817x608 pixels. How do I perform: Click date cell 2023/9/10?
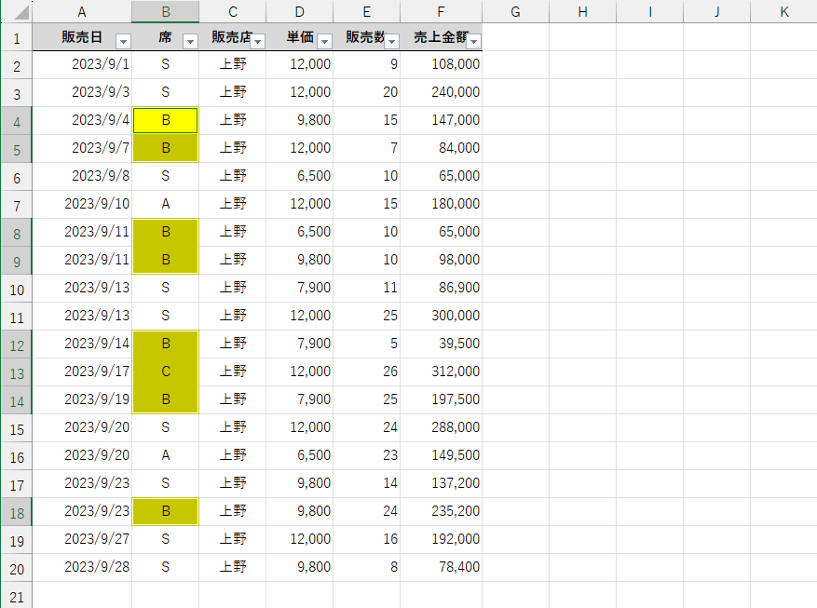coord(82,204)
